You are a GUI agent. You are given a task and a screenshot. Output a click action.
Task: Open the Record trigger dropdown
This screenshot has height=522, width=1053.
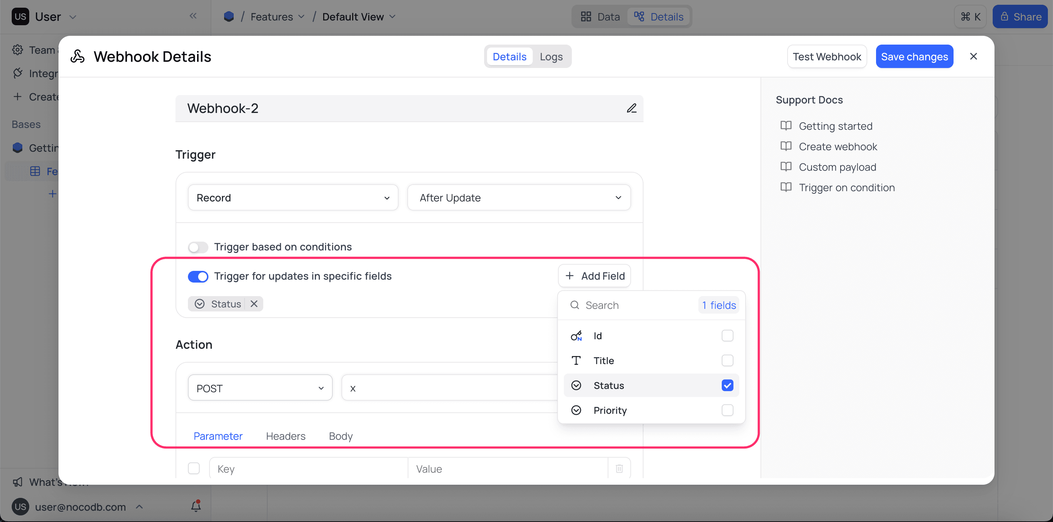click(x=292, y=197)
